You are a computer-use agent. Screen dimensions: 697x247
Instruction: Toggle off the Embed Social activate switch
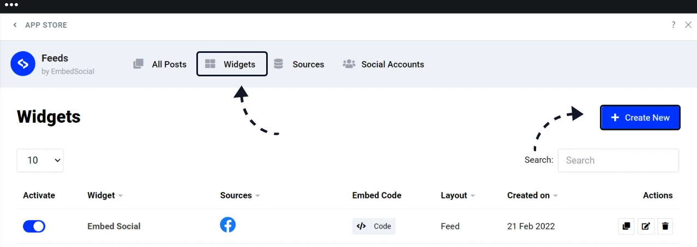34,226
